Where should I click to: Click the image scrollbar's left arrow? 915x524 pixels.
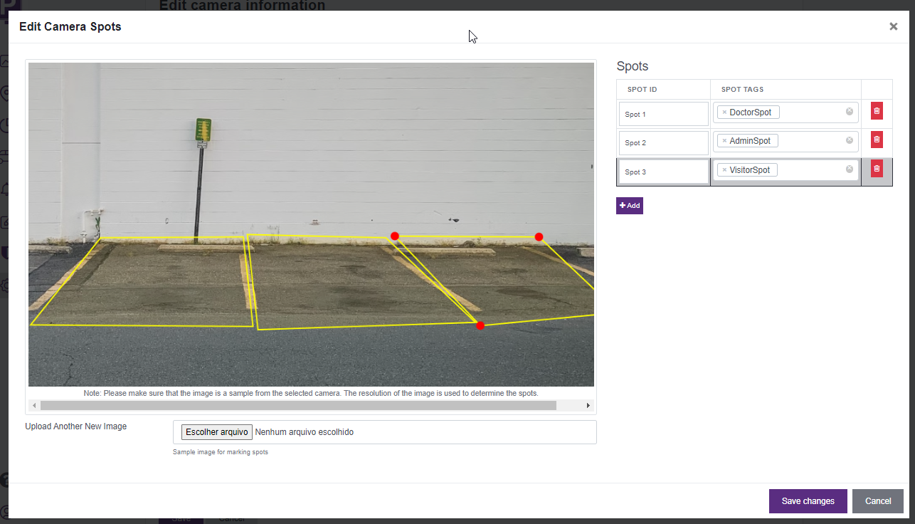pyautogui.click(x=34, y=405)
